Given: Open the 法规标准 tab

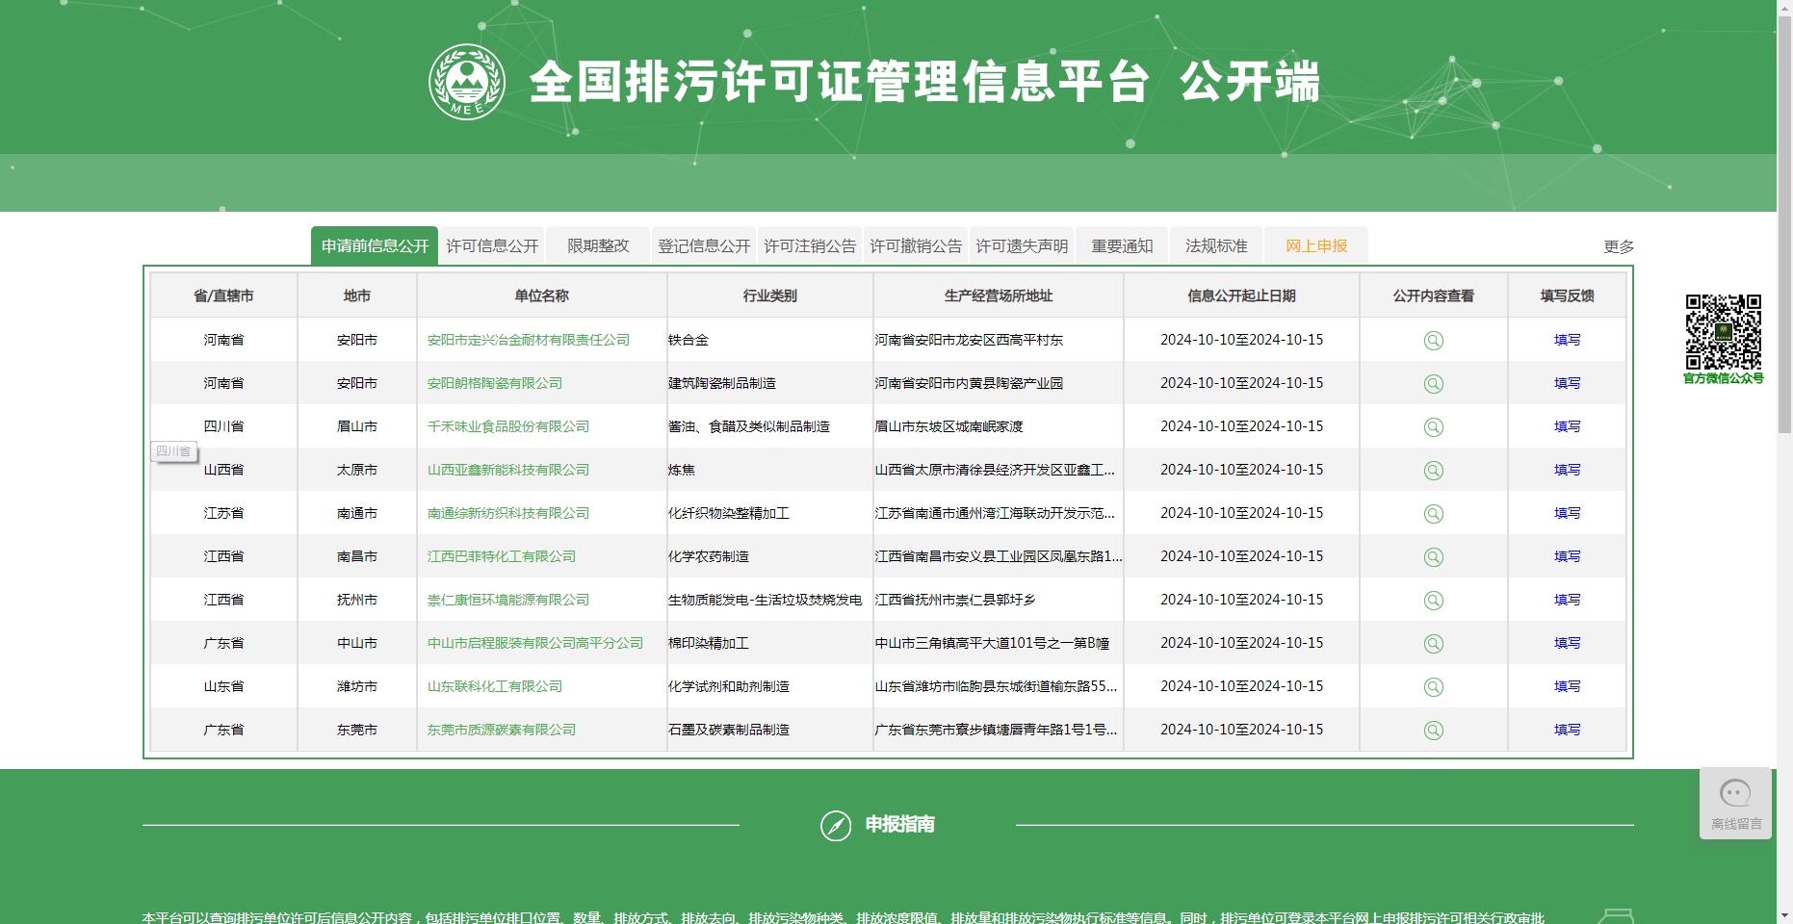Looking at the screenshot, I should pos(1216,245).
